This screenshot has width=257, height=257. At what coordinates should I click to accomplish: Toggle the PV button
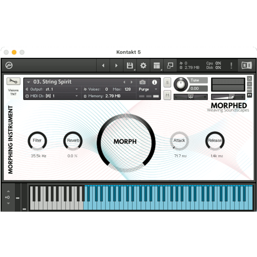[x=250, y=95]
